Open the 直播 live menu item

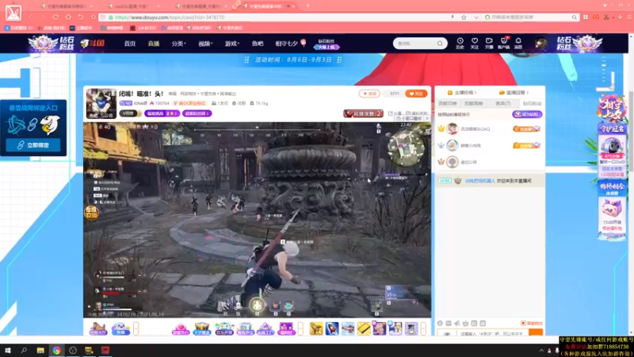(x=154, y=44)
